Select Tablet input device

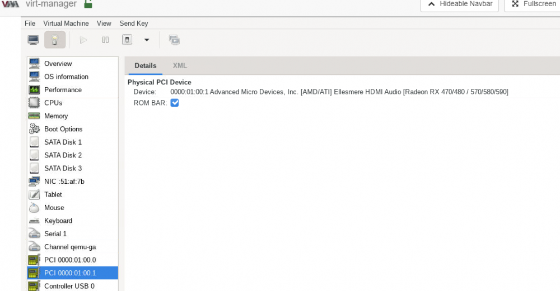click(73, 194)
